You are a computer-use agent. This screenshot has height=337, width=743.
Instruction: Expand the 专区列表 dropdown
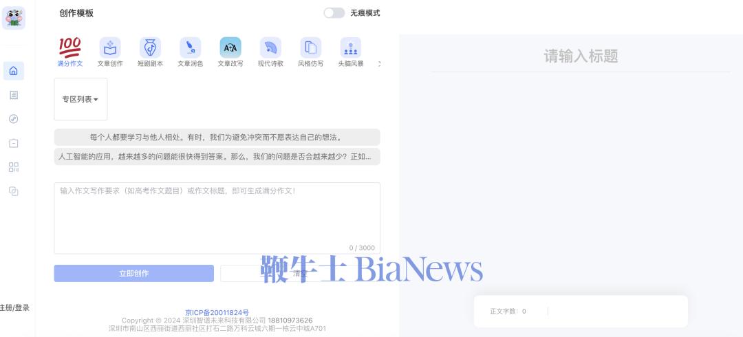[80, 99]
